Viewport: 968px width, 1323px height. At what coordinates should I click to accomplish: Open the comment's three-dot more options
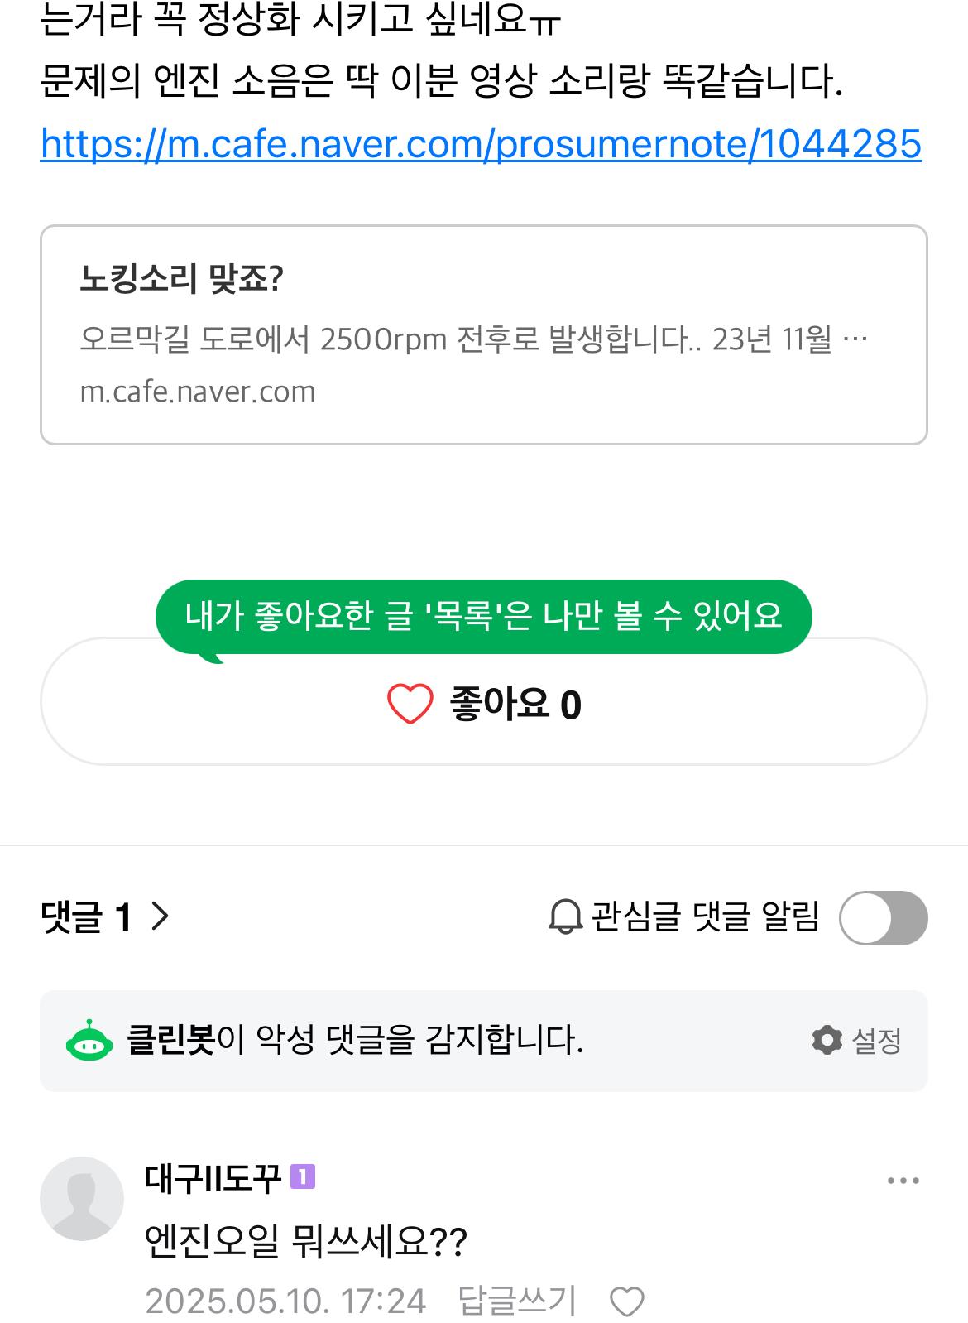[903, 1181]
